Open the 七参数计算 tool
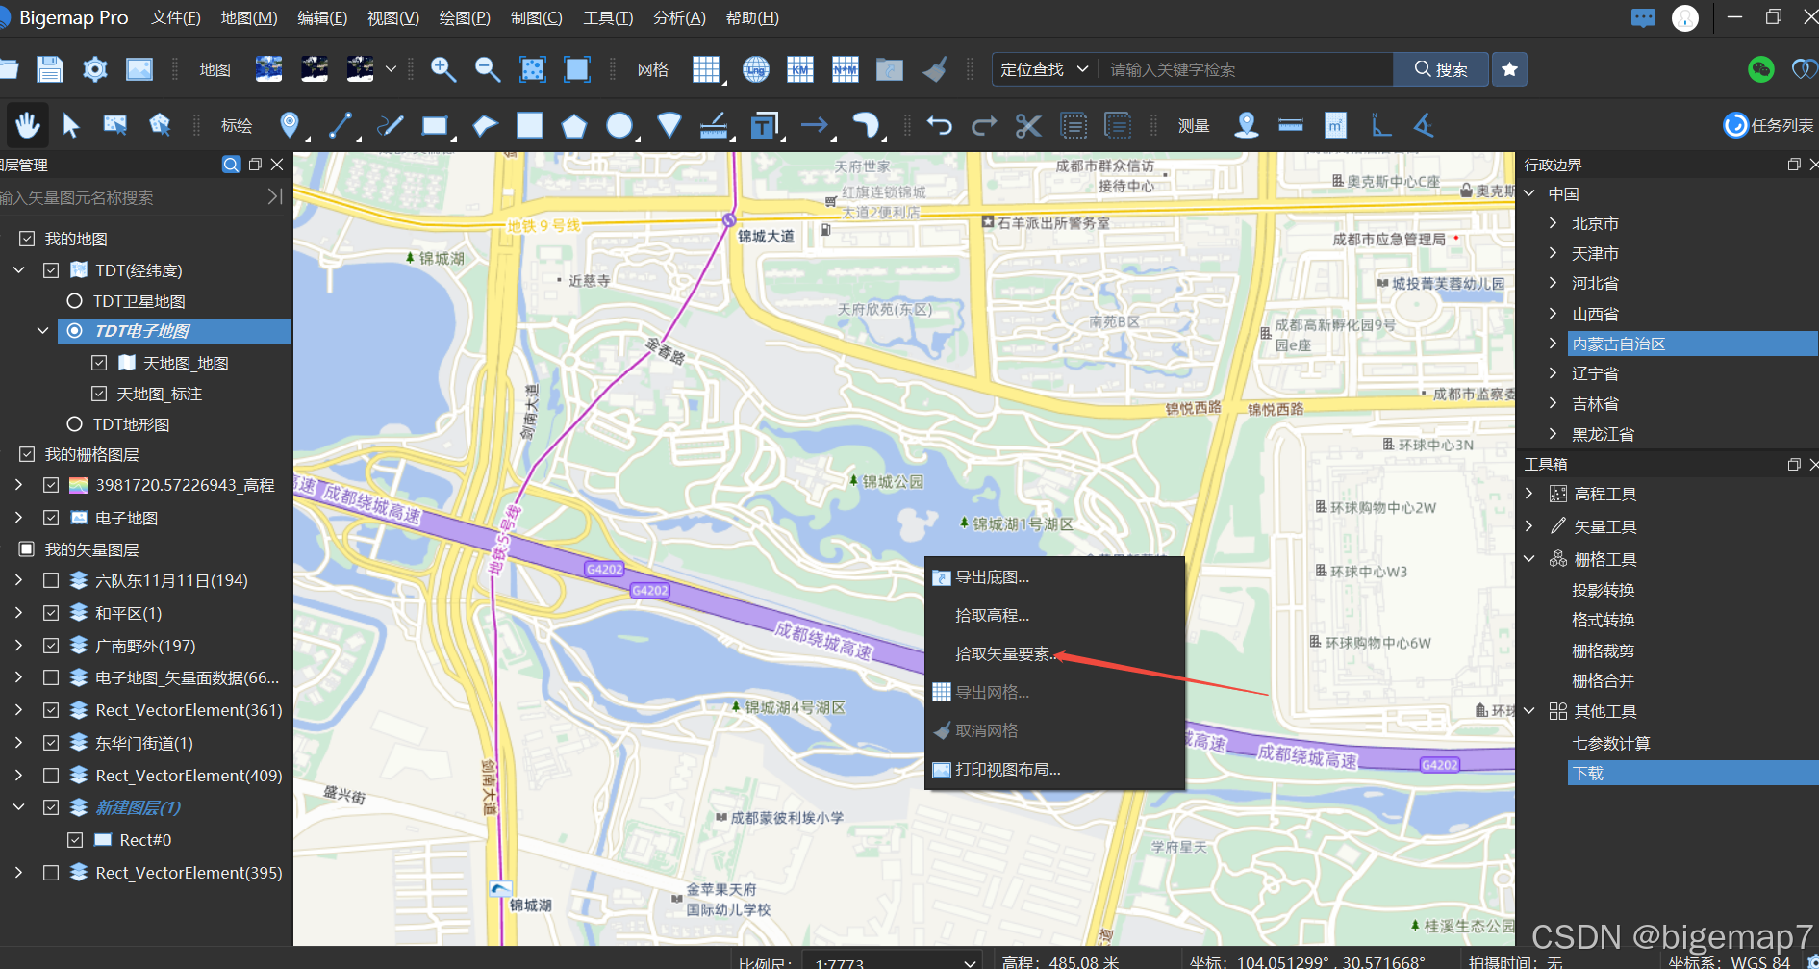The width and height of the screenshot is (1819, 969). pyautogui.click(x=1611, y=743)
